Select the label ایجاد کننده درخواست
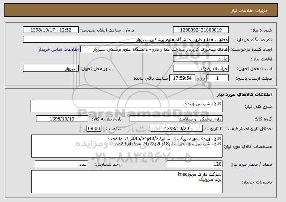 (x=251, y=49)
